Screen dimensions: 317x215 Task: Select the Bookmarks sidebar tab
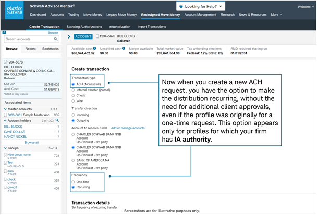51,49
